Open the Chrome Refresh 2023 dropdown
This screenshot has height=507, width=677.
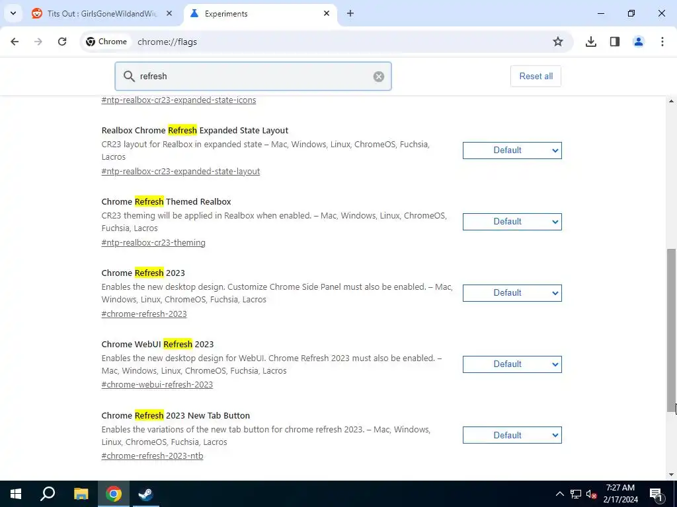pos(512,292)
